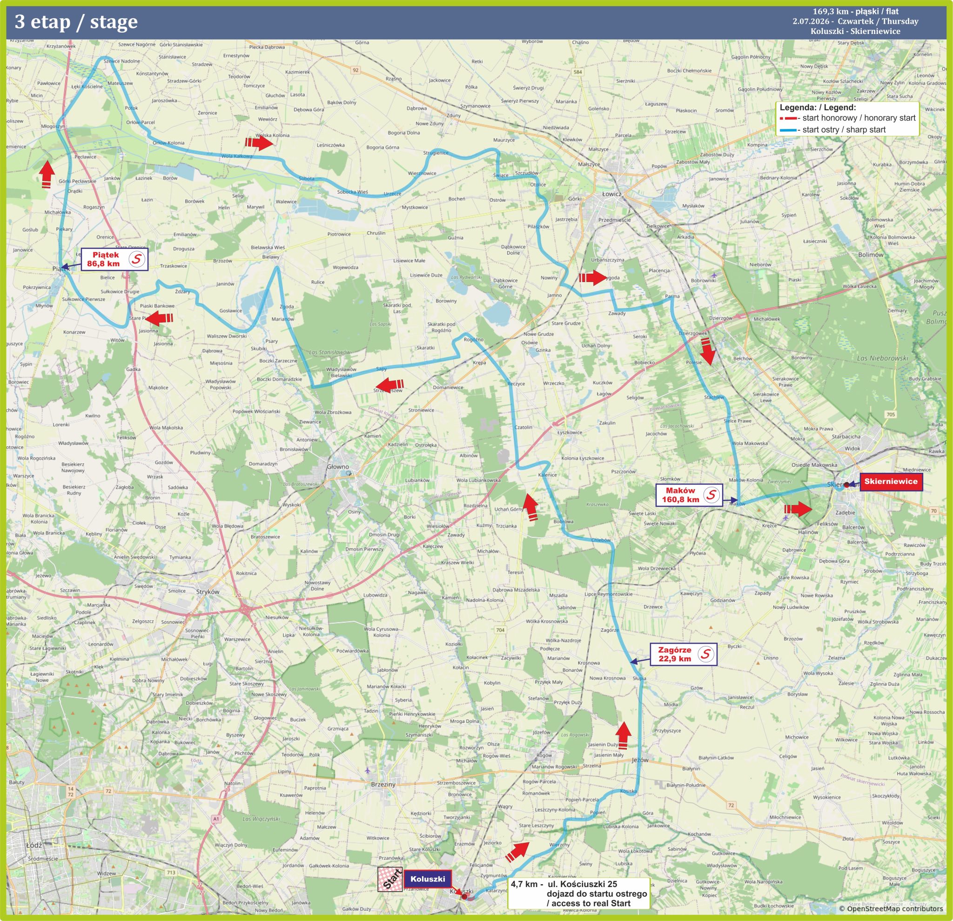Click the 'Kalenice' village label

coord(548,475)
